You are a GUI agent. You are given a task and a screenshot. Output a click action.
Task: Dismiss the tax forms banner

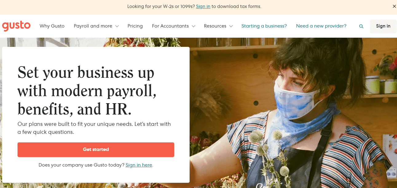click(394, 6)
